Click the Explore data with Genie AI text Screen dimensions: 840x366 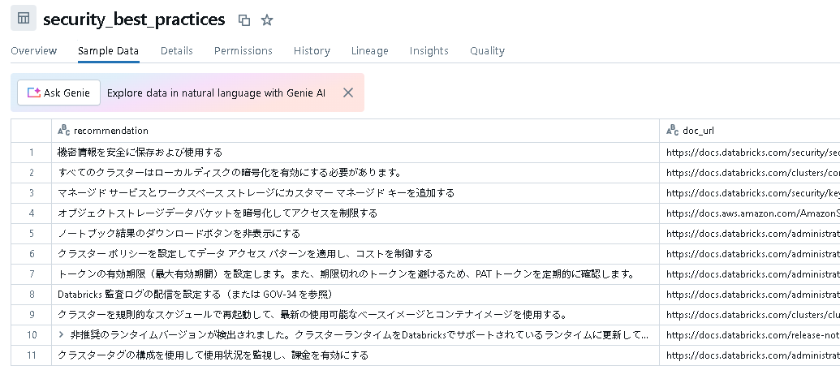pyautogui.click(x=216, y=93)
